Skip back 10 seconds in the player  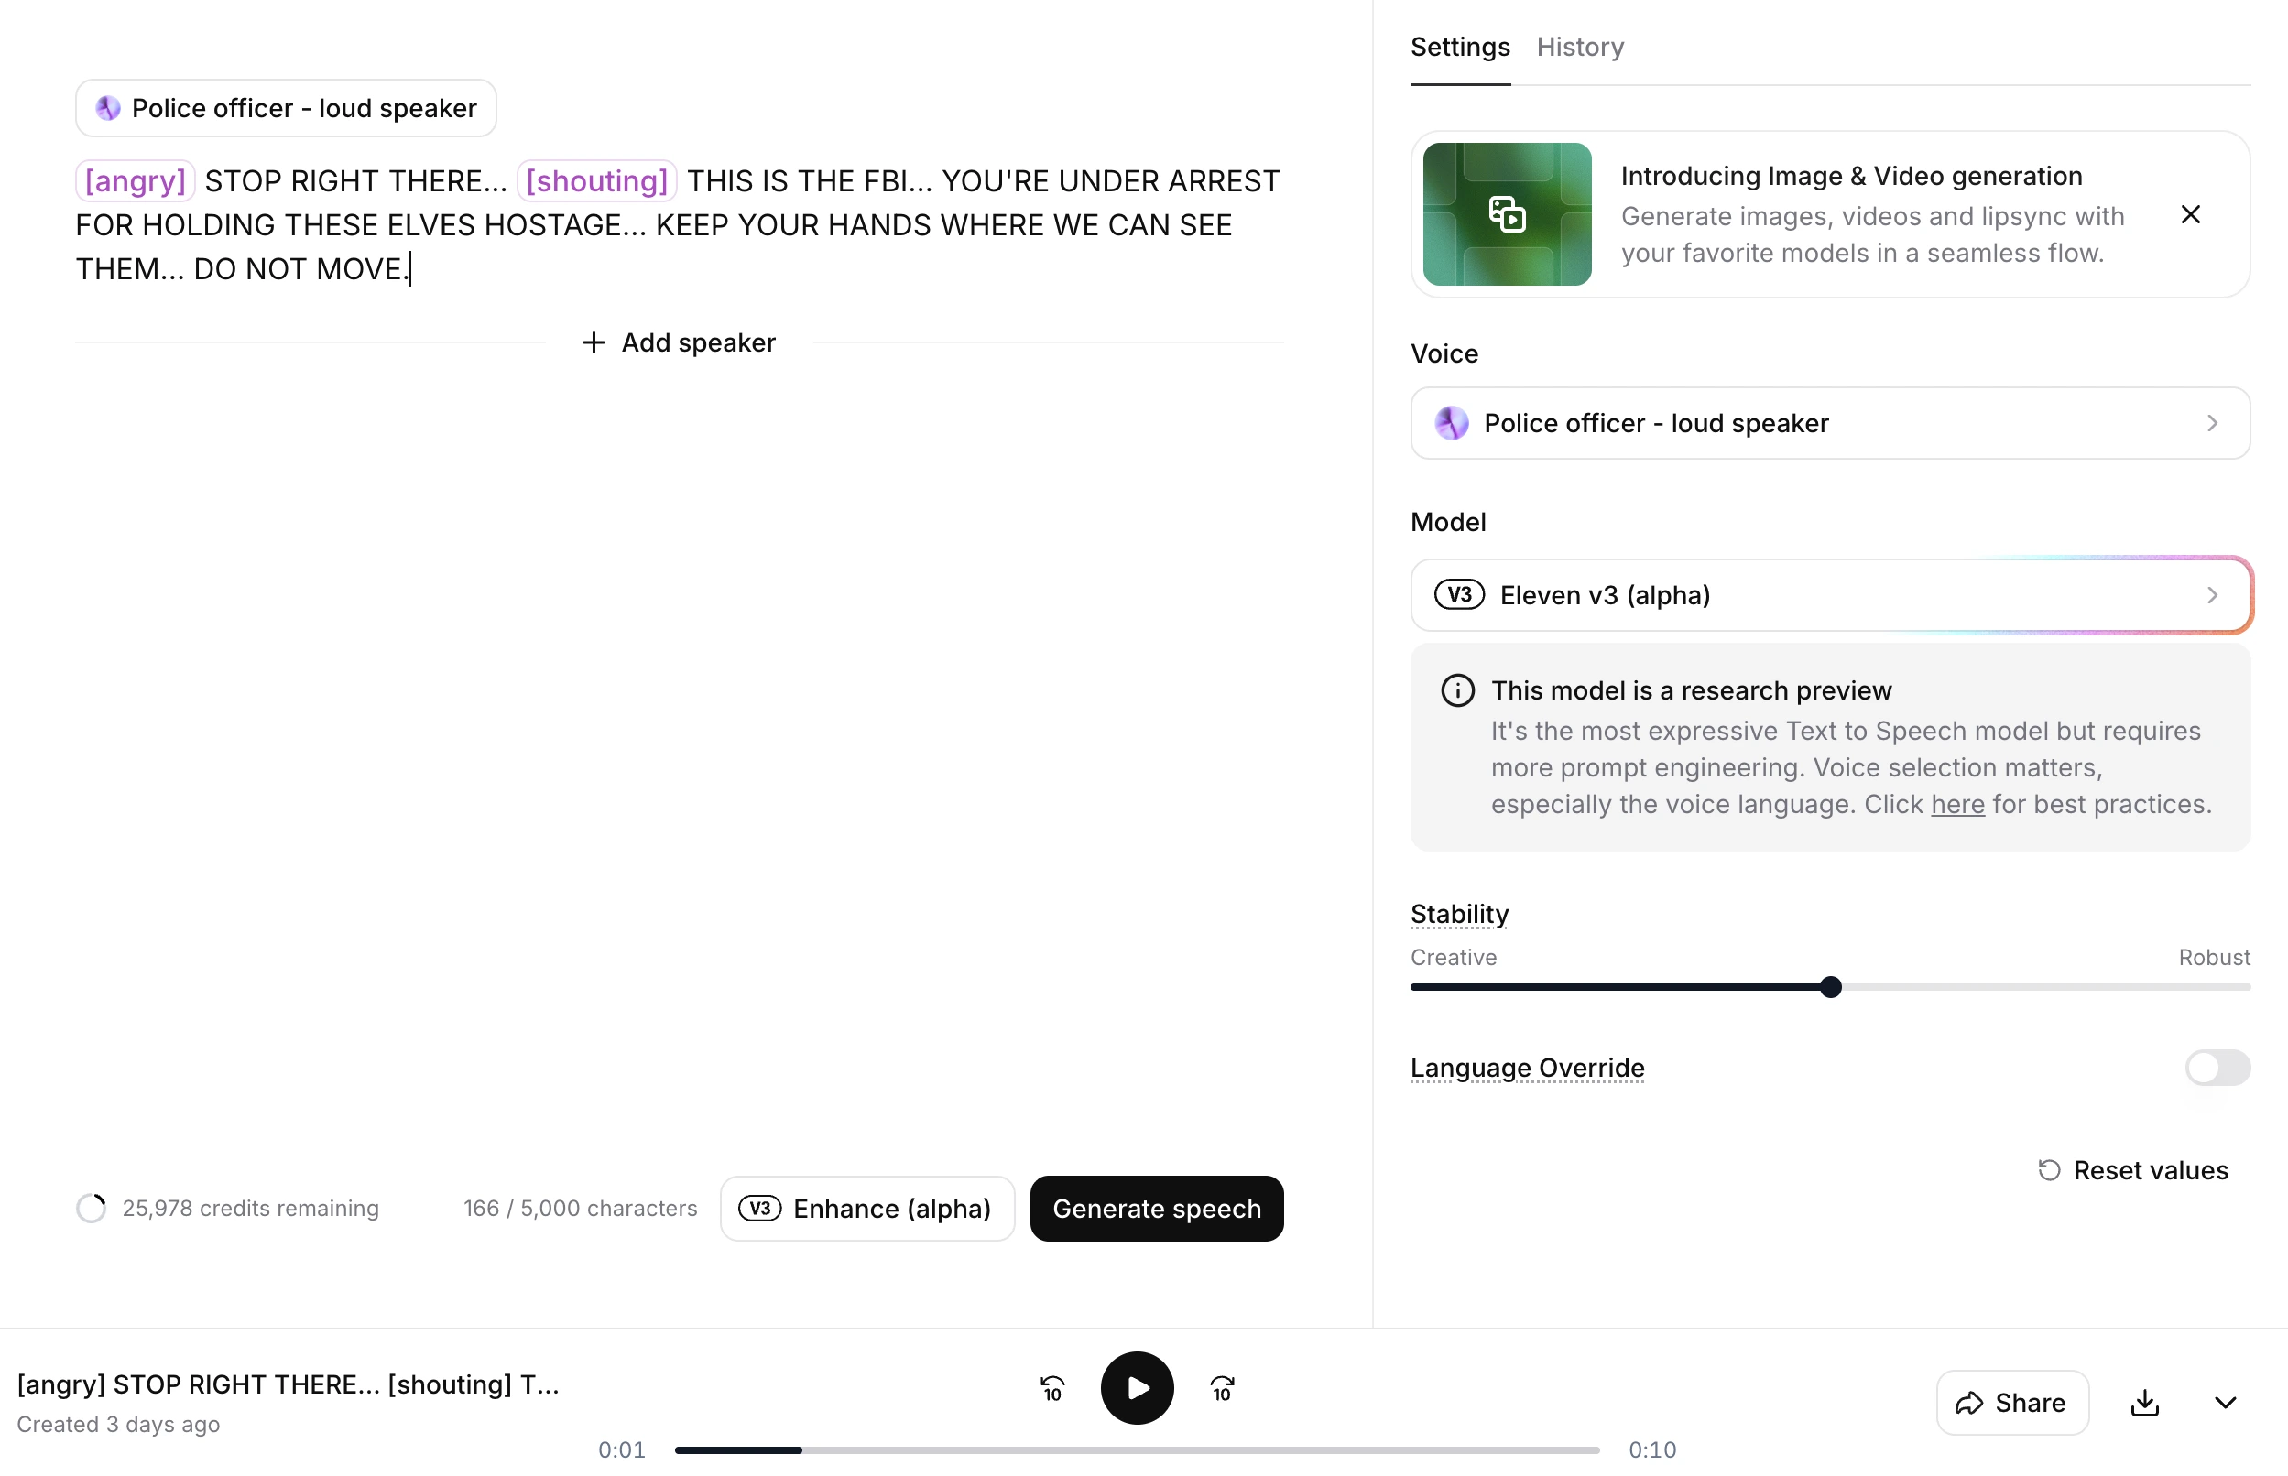[1051, 1387]
